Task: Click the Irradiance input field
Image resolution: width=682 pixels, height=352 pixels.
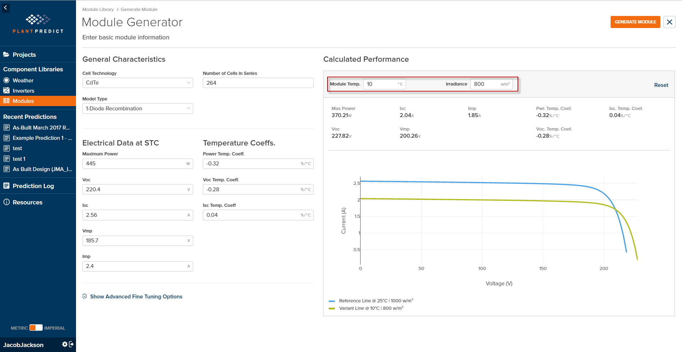Action: click(x=491, y=84)
